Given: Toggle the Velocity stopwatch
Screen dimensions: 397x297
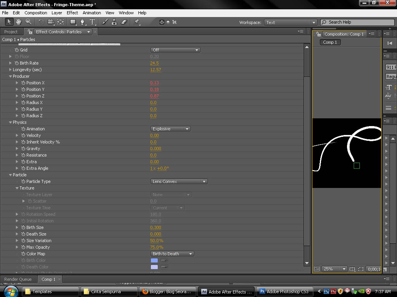Looking at the screenshot, I should tap(23, 135).
